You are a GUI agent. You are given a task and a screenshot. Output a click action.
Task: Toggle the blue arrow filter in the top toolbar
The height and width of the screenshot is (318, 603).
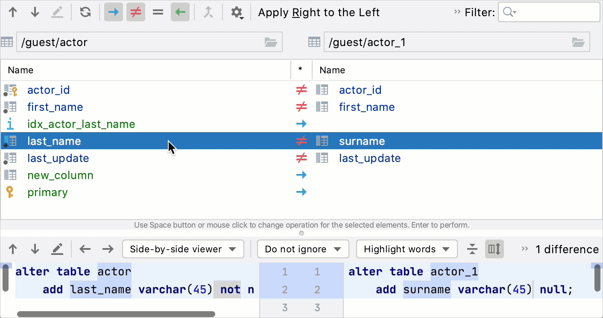tap(113, 12)
